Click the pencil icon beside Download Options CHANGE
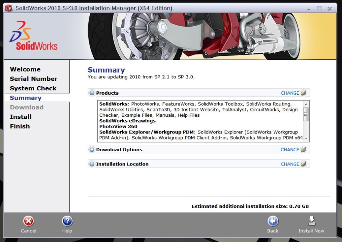342x242 pixels. click(304, 149)
